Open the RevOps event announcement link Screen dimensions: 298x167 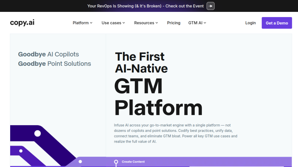(x=146, y=6)
